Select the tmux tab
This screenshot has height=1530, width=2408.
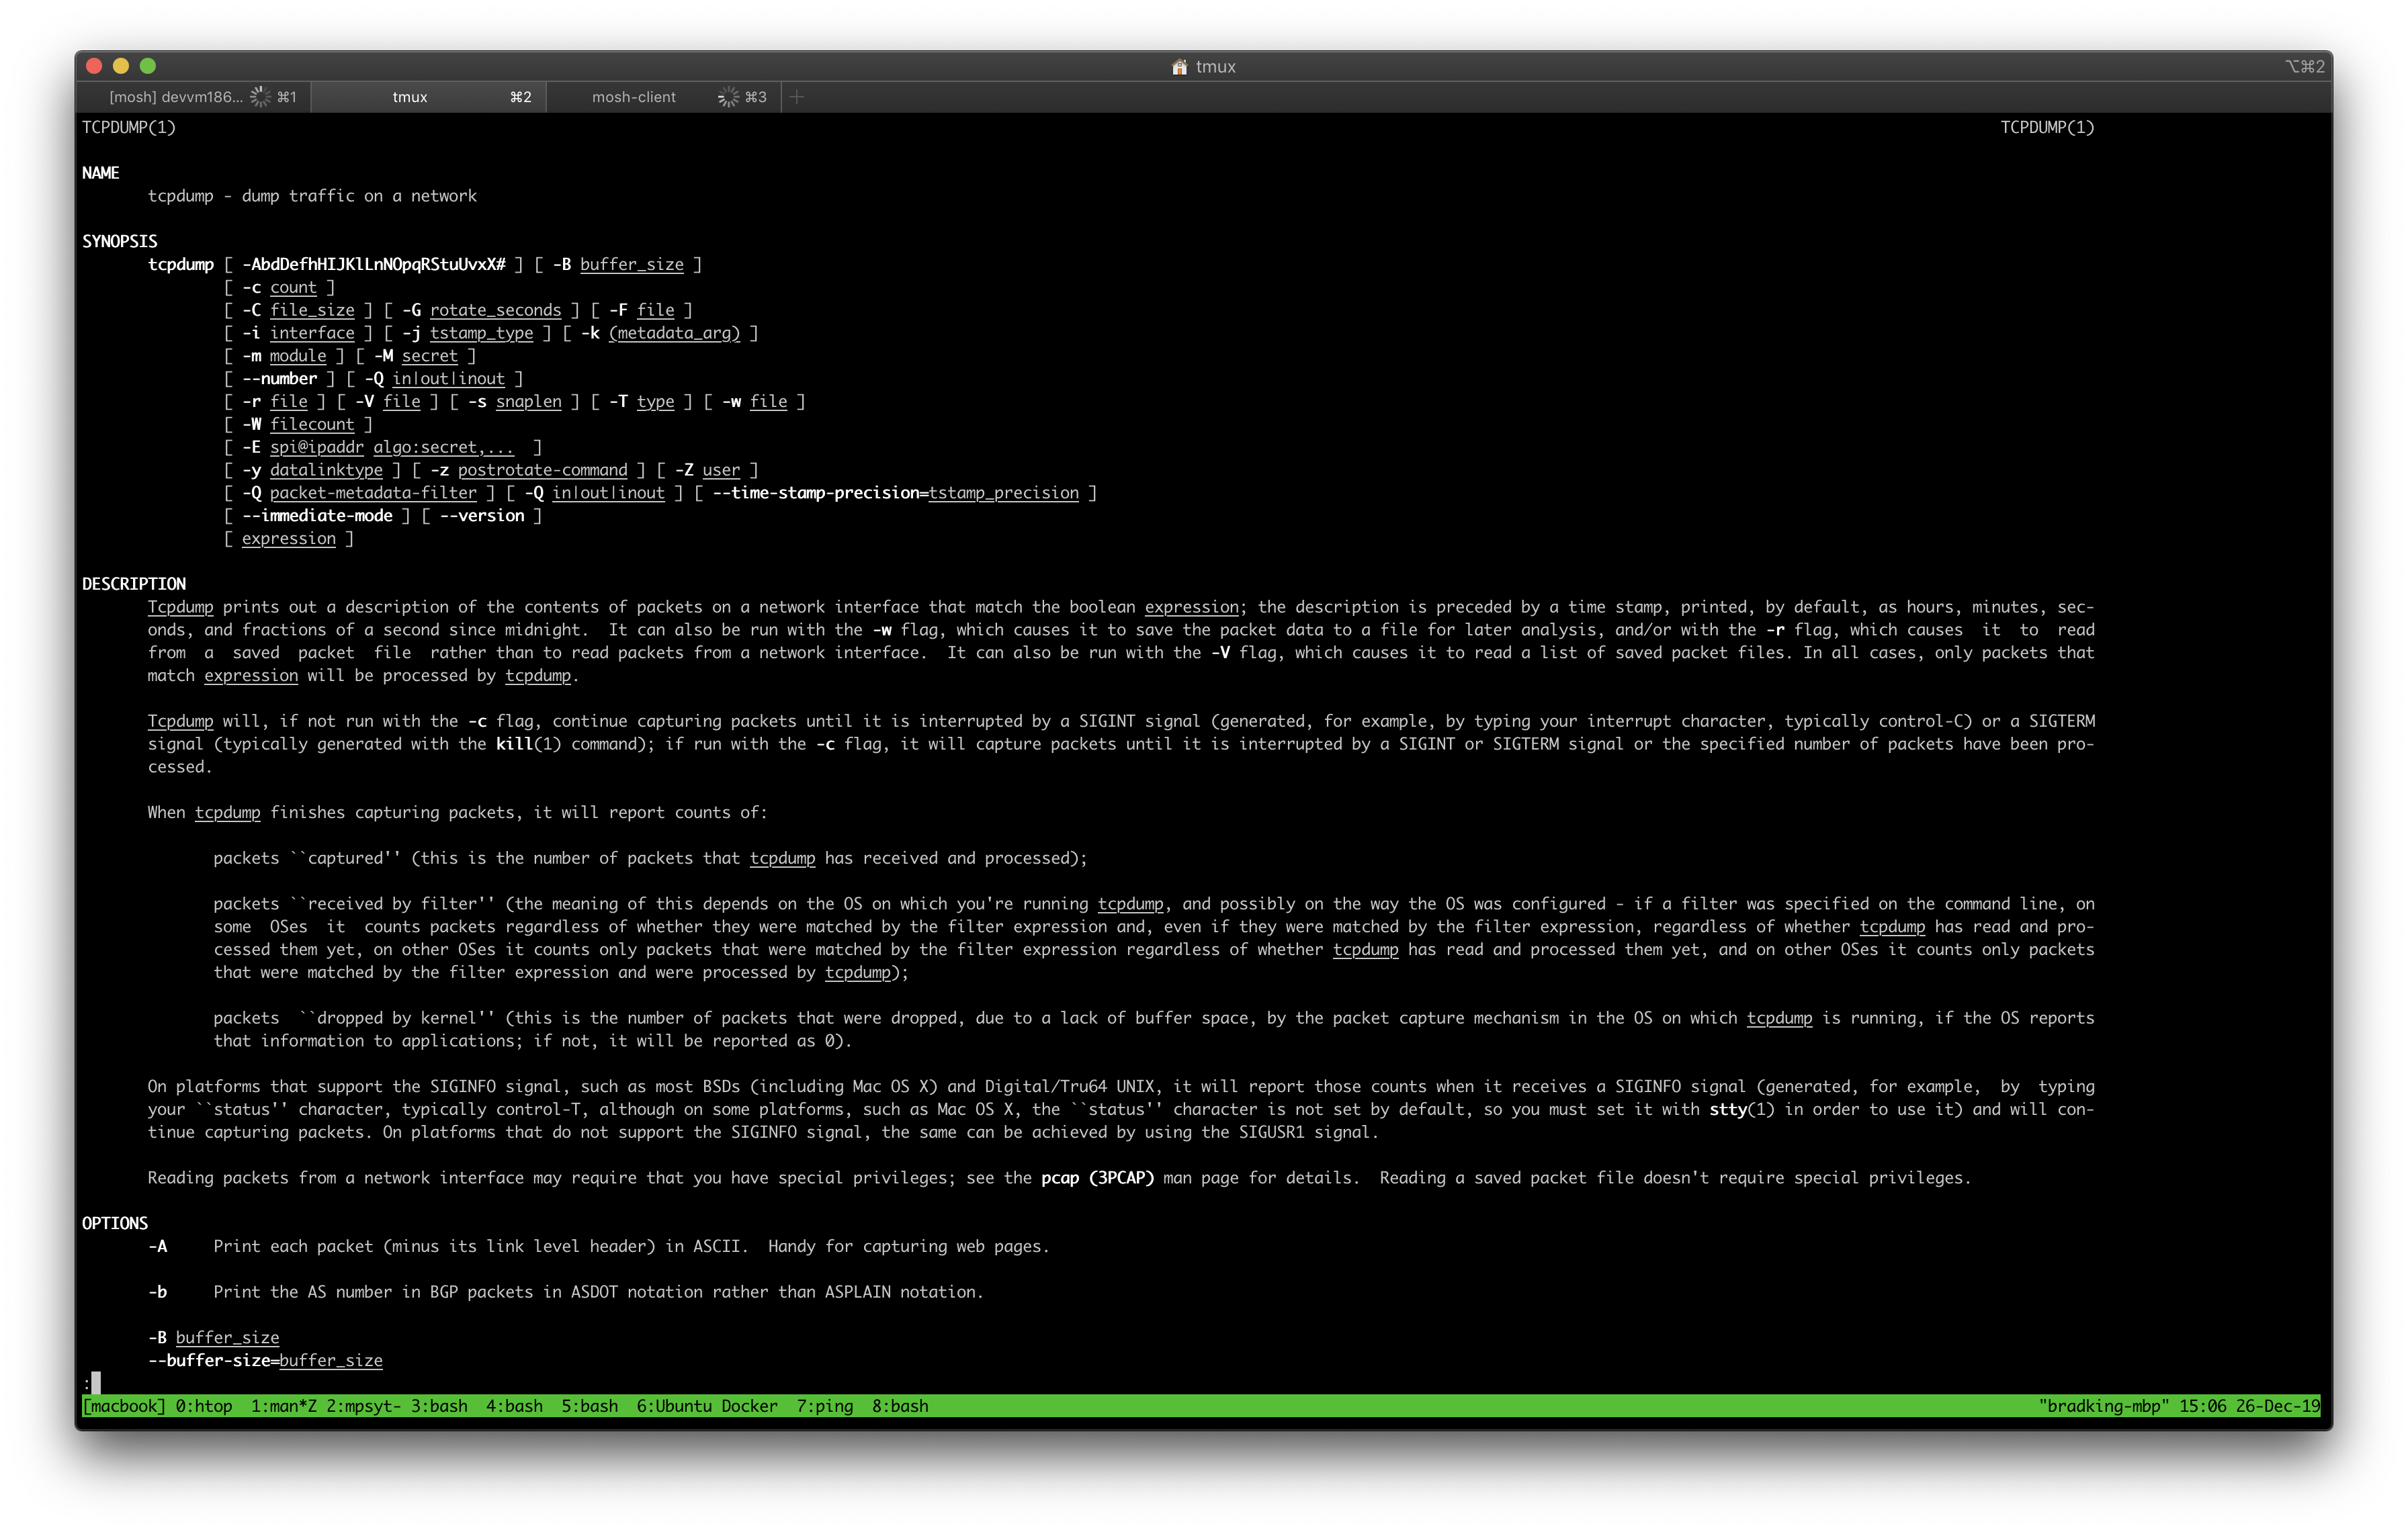point(428,97)
